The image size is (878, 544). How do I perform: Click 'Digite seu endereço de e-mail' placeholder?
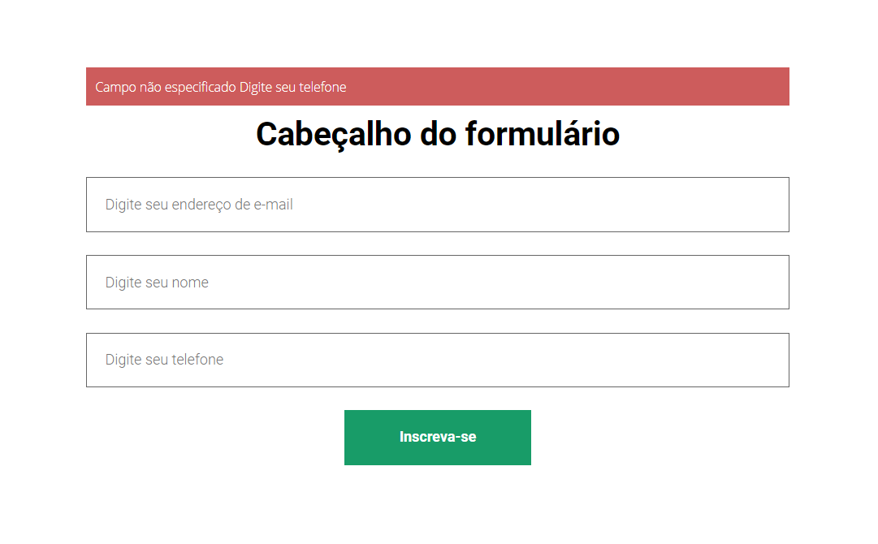199,205
